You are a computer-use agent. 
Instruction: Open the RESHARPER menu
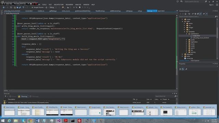[69, 4]
